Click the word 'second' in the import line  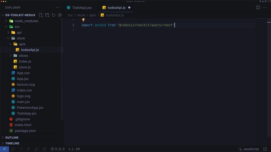pos(100,25)
